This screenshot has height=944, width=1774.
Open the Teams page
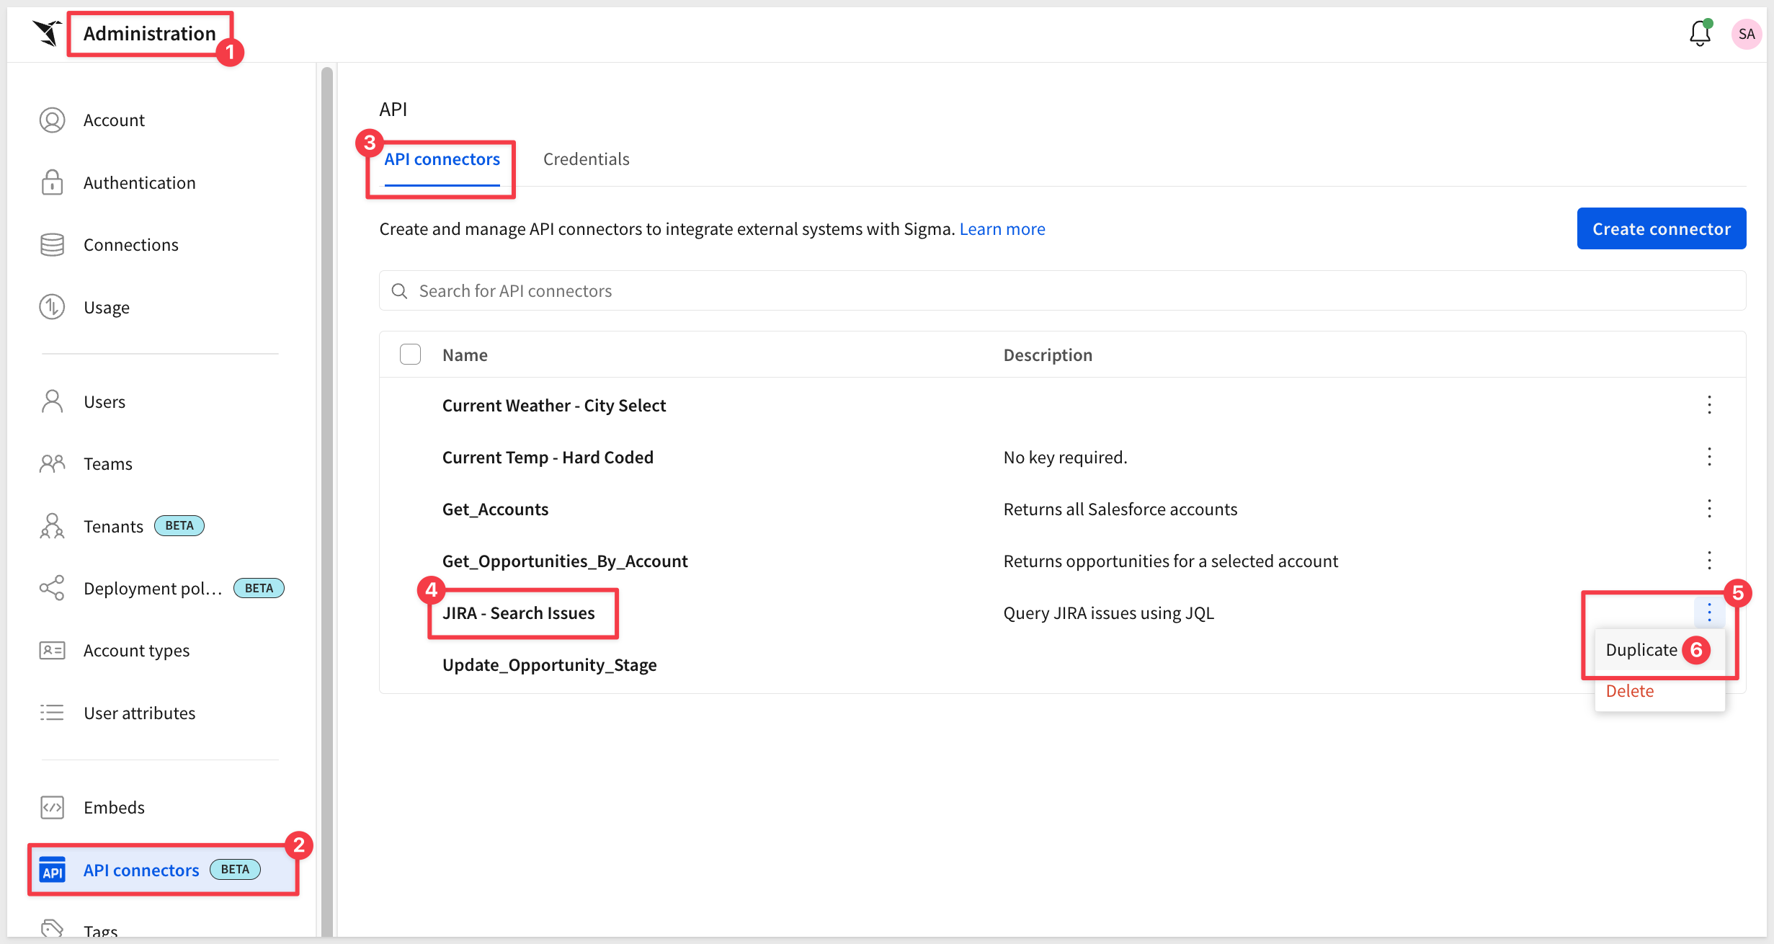(107, 464)
